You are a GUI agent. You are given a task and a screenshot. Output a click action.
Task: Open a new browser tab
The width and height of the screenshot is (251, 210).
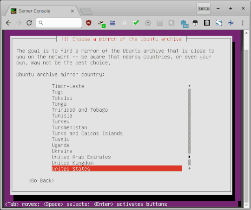(86, 11)
